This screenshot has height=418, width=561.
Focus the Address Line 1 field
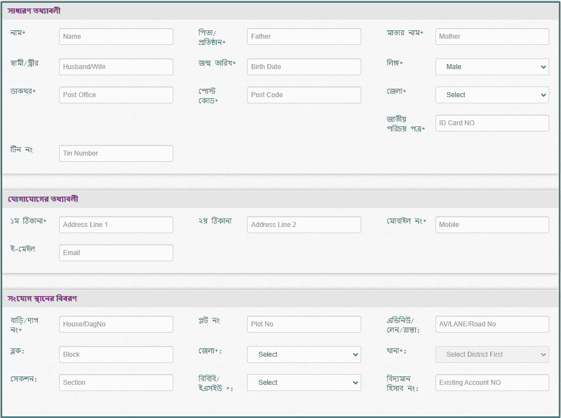(x=116, y=225)
